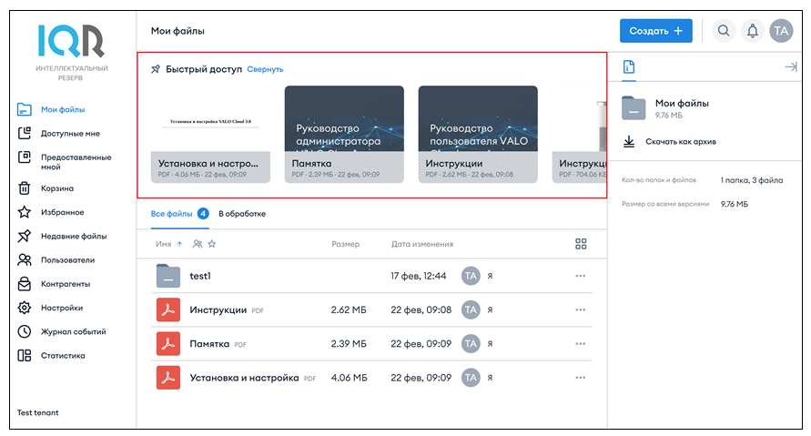
Task: Open the search magnifier icon
Action: tap(724, 31)
